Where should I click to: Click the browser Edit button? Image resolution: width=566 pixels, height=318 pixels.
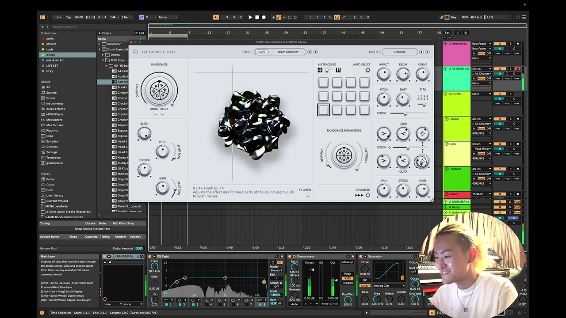[x=140, y=33]
